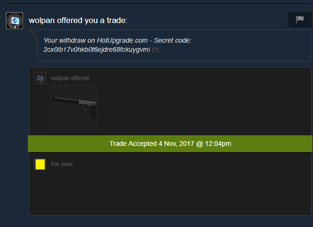Click the speech bubble tail near avatar
Viewport: 313px width, 227px height.
coord(33,34)
